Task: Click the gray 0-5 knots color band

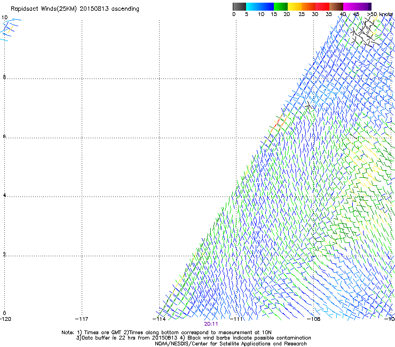Action: coord(239,6)
